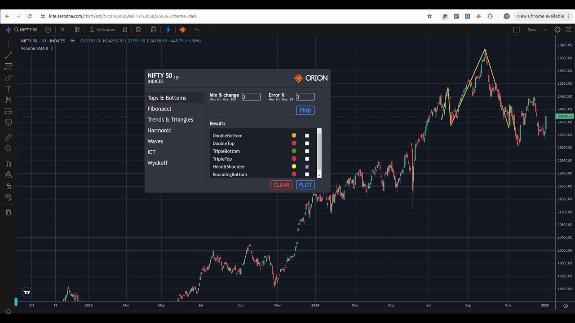Click the results list scrollbar
Viewport: 575px width, 323px height.
(319, 153)
